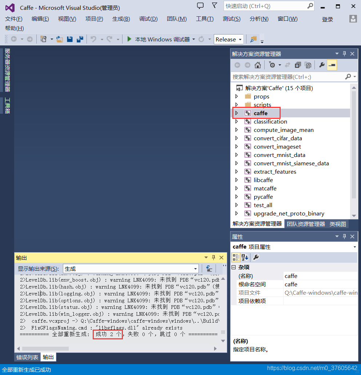Pin the Solution Explorer panel
This screenshot has height=375, width=361.
coord(345,53)
